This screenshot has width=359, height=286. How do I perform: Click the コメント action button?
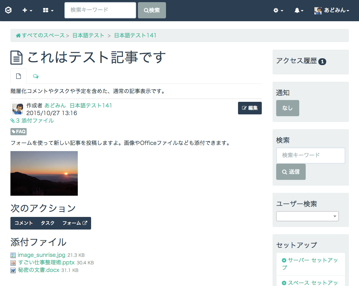24,223
